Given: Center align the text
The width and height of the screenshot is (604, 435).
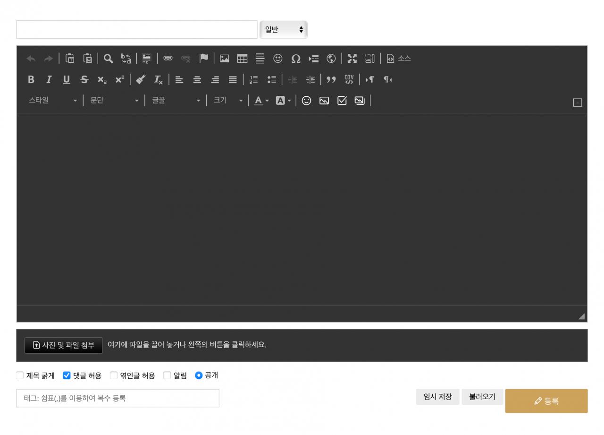Looking at the screenshot, I should tap(197, 79).
